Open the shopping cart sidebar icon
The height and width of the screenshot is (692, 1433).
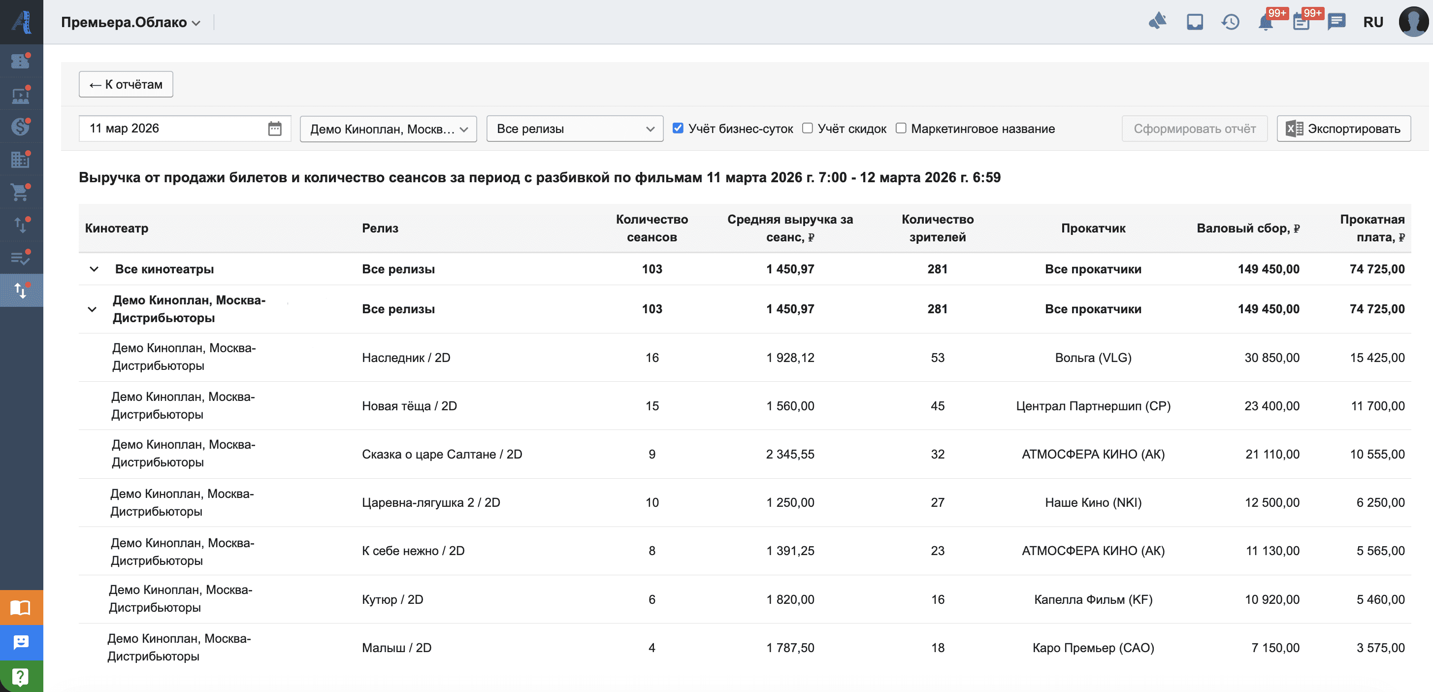21,193
